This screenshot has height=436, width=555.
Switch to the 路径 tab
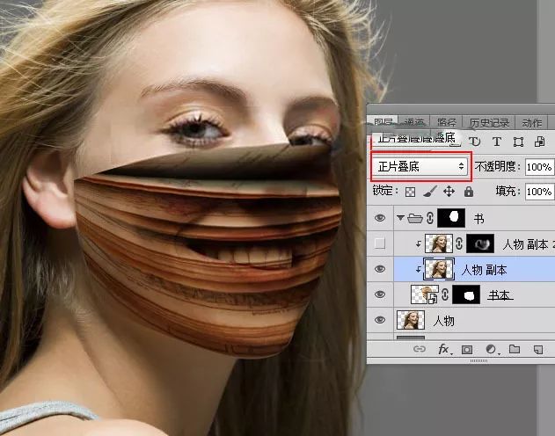click(x=446, y=122)
